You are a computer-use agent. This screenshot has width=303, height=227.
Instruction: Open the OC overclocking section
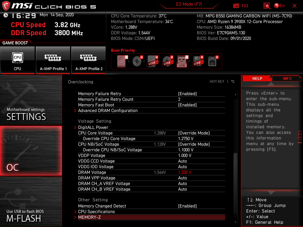point(31,151)
